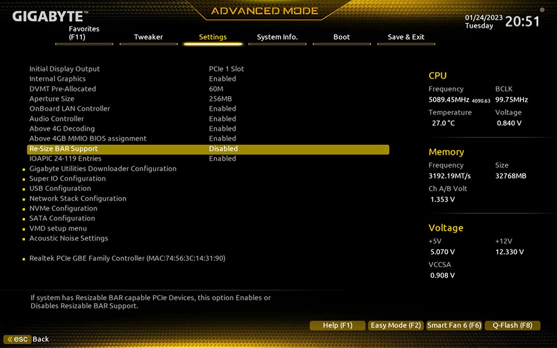557x348 pixels.
Task: Click the OnBoard LAN Controller label
Action: point(70,109)
